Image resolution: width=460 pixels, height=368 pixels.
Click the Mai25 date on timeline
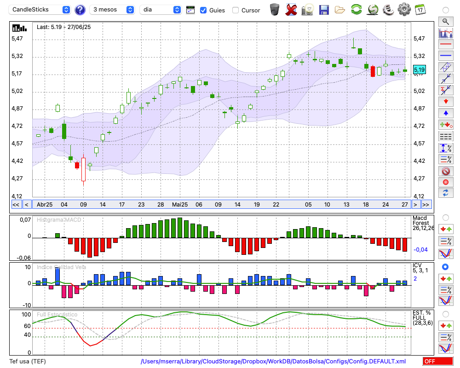coord(180,205)
